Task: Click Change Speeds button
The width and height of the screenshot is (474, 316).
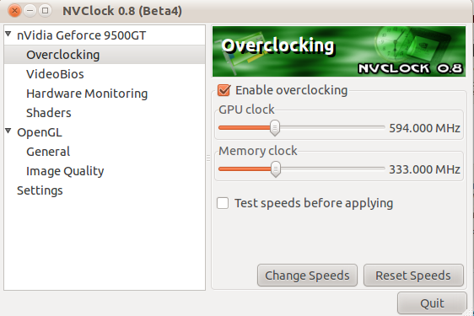Action: [307, 276]
